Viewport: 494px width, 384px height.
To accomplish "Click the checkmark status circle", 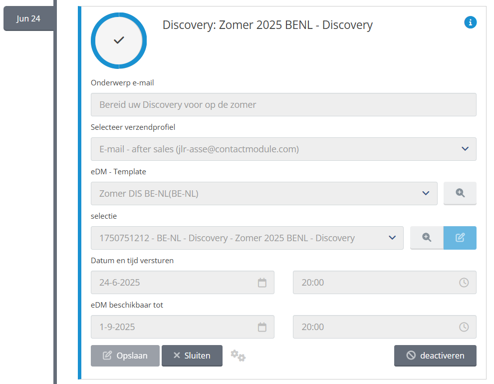I will click(119, 40).
